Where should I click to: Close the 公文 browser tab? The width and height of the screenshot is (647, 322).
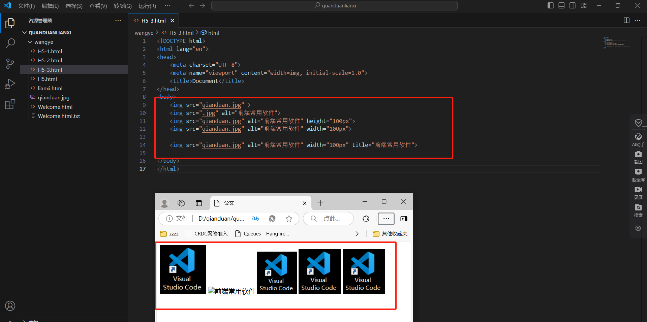point(305,203)
